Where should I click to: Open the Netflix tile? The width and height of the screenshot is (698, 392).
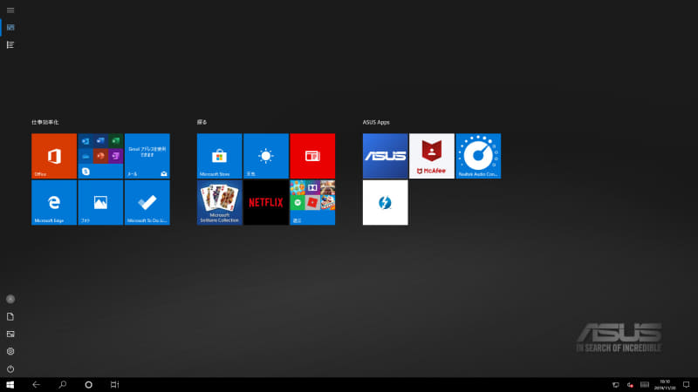pyautogui.click(x=266, y=202)
